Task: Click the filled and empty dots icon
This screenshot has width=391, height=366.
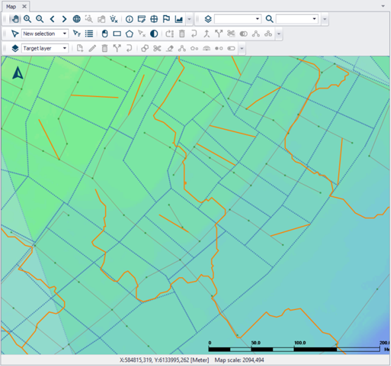Action: [219, 48]
